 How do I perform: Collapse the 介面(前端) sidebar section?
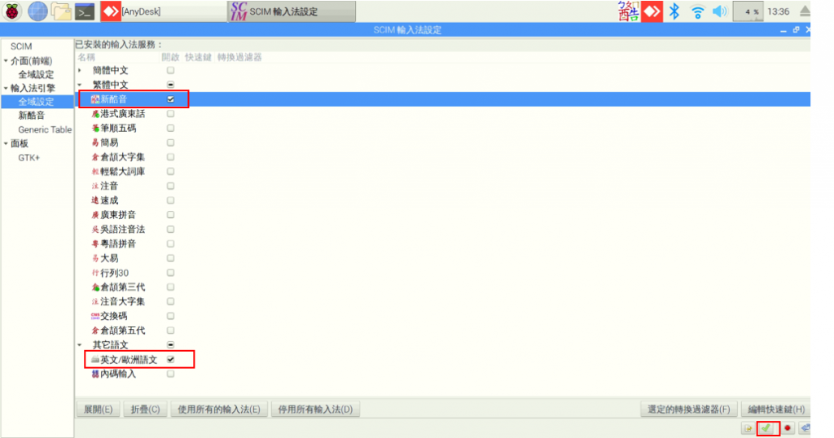(x=6, y=60)
